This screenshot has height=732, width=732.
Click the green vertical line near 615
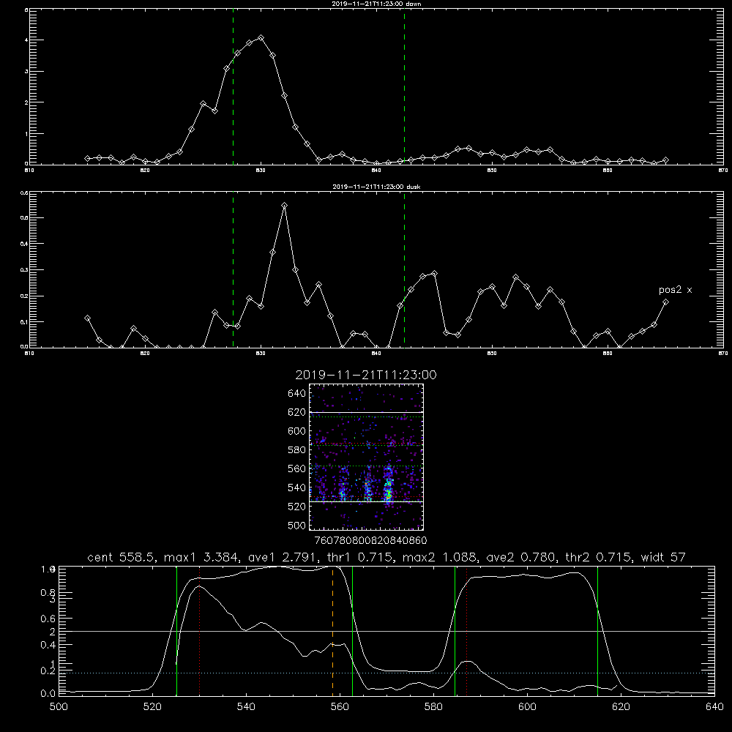coord(597,631)
